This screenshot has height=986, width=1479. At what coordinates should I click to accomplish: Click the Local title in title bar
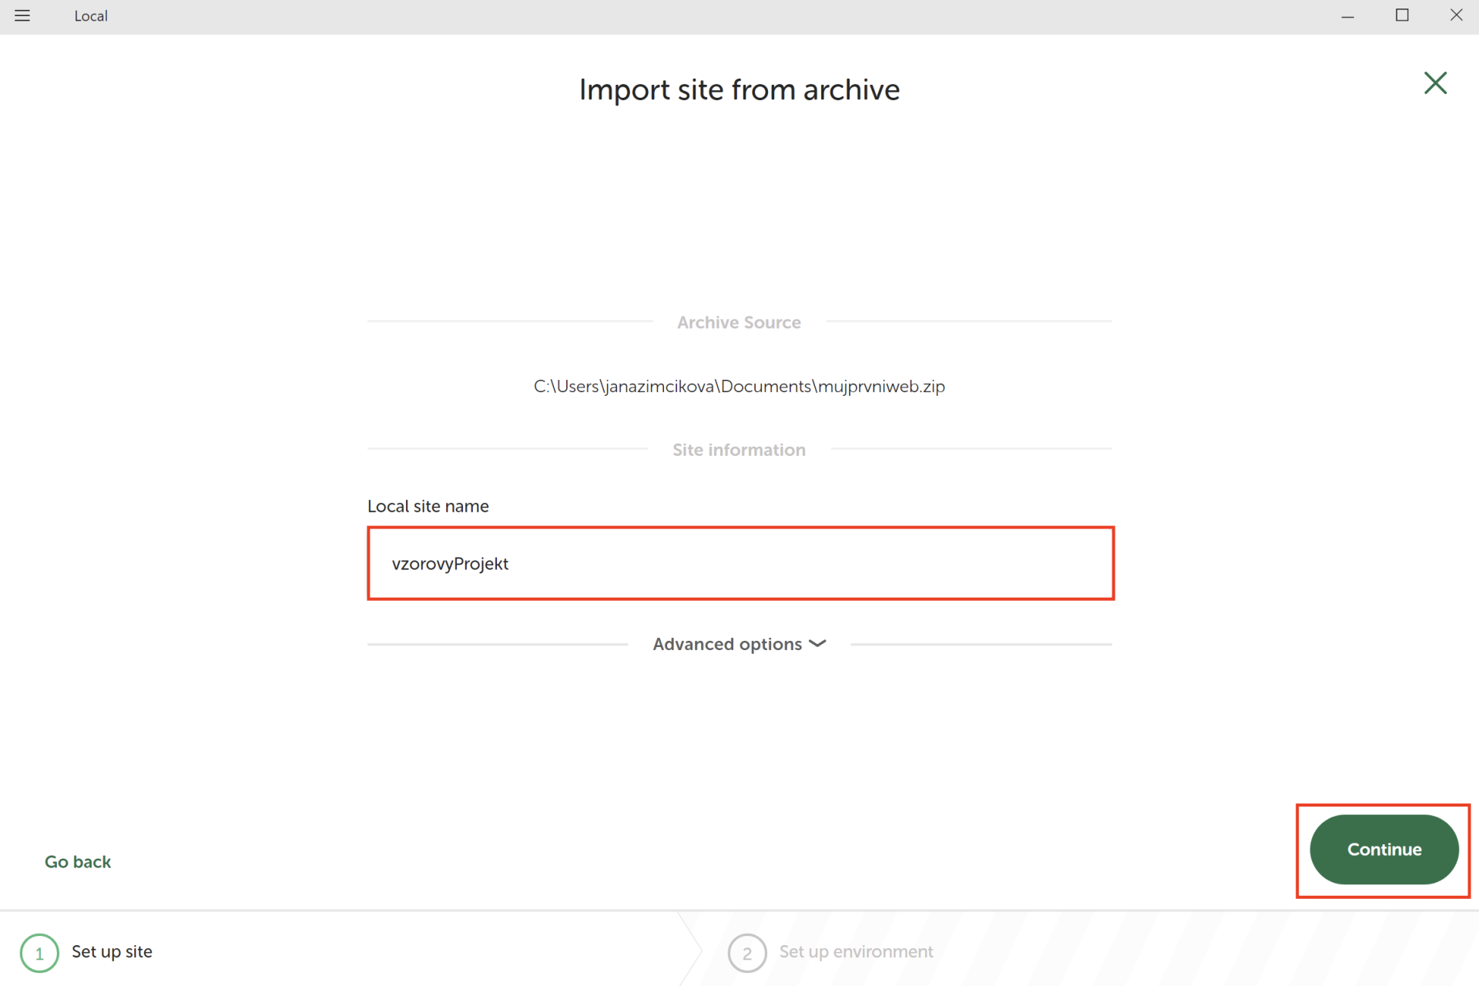pyautogui.click(x=91, y=16)
